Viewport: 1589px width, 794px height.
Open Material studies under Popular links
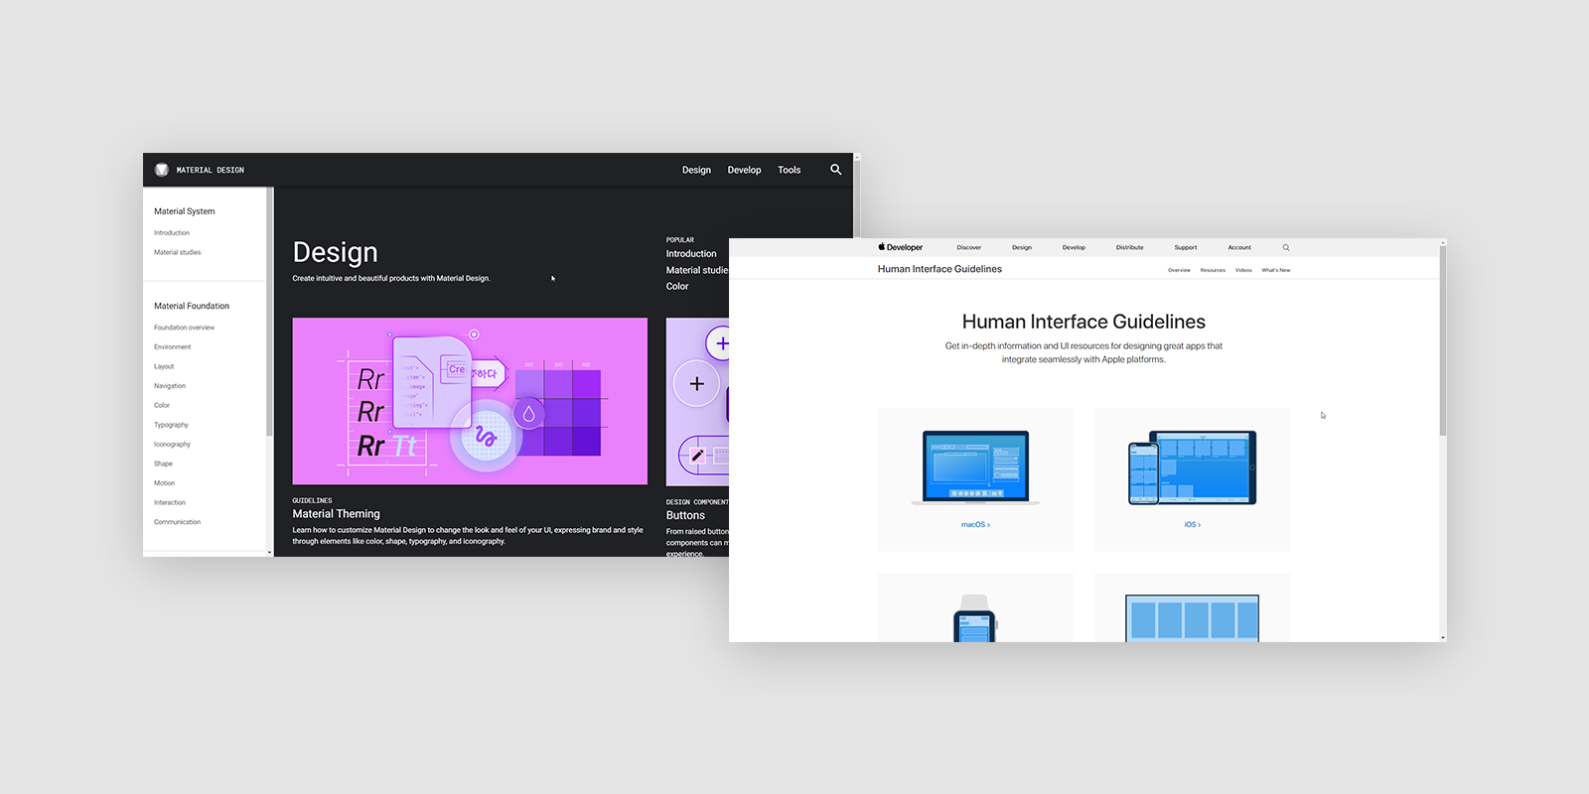point(697,270)
